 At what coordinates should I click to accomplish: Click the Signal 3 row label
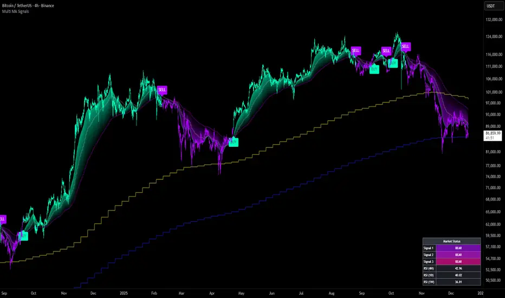coord(429,262)
